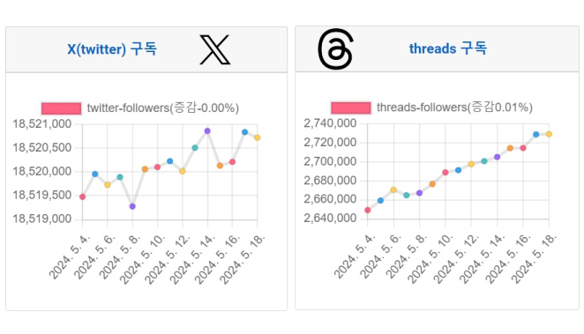Viewport: 584px width, 334px height.
Task: Select the purple highest Twitter data point
Action: (207, 131)
